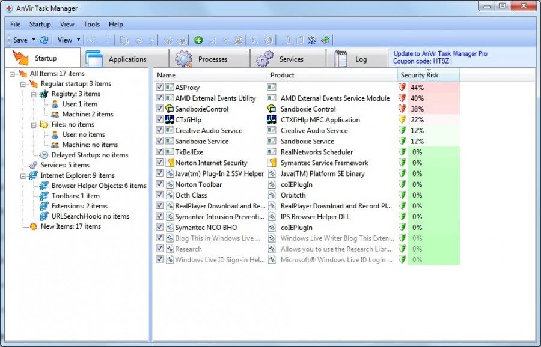The height and width of the screenshot is (347, 541).
Task: Switch to the Services tab
Action: 288,59
